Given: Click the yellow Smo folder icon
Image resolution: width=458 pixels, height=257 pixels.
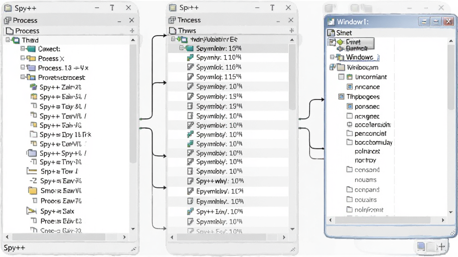Looking at the screenshot, I should tap(32, 191).
